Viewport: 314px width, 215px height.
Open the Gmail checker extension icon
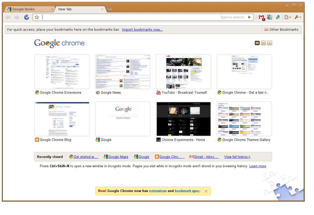click(x=262, y=17)
